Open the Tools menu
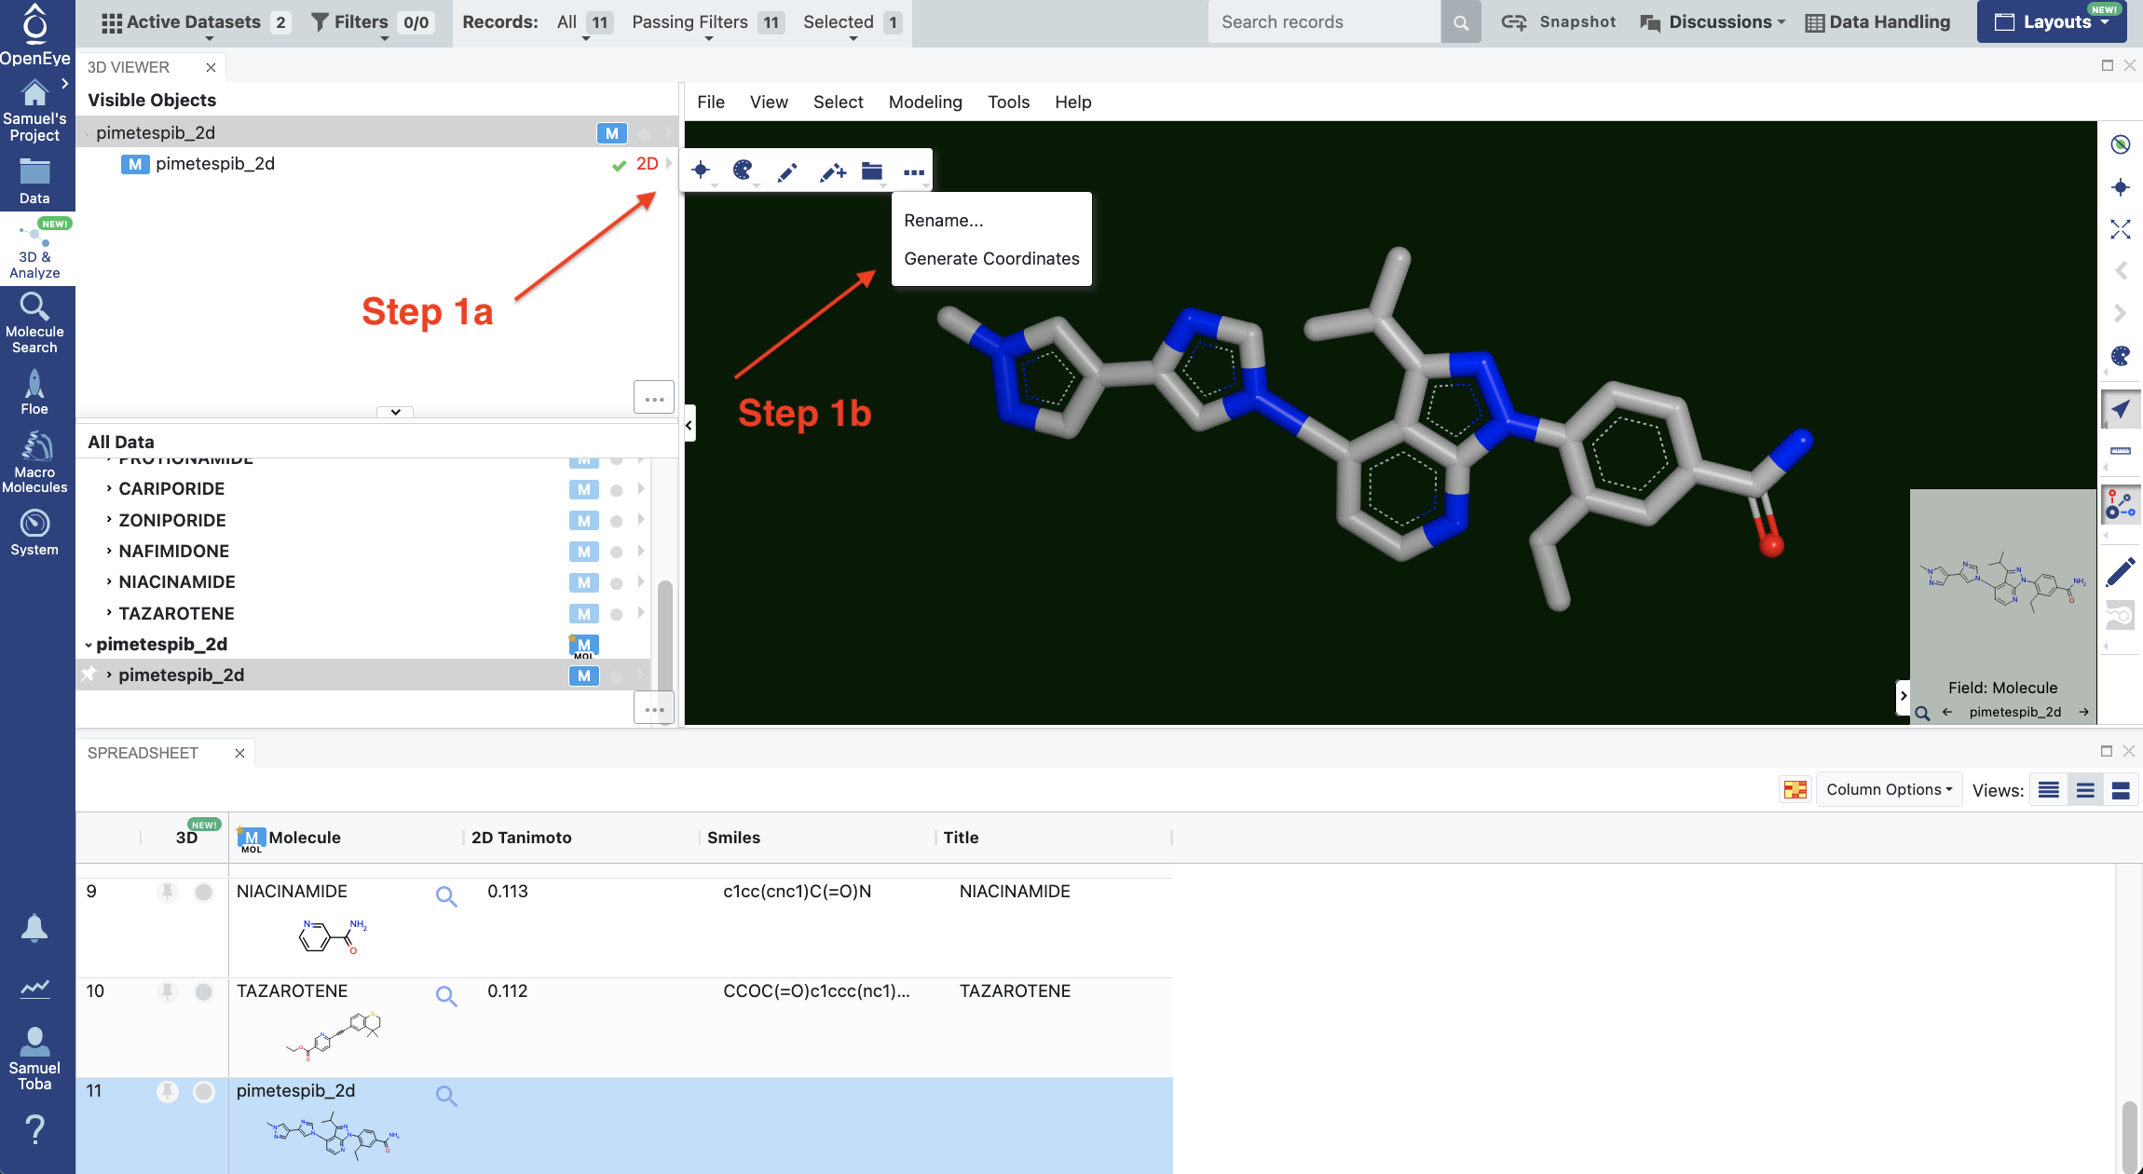The width and height of the screenshot is (2143, 1174). click(1008, 102)
